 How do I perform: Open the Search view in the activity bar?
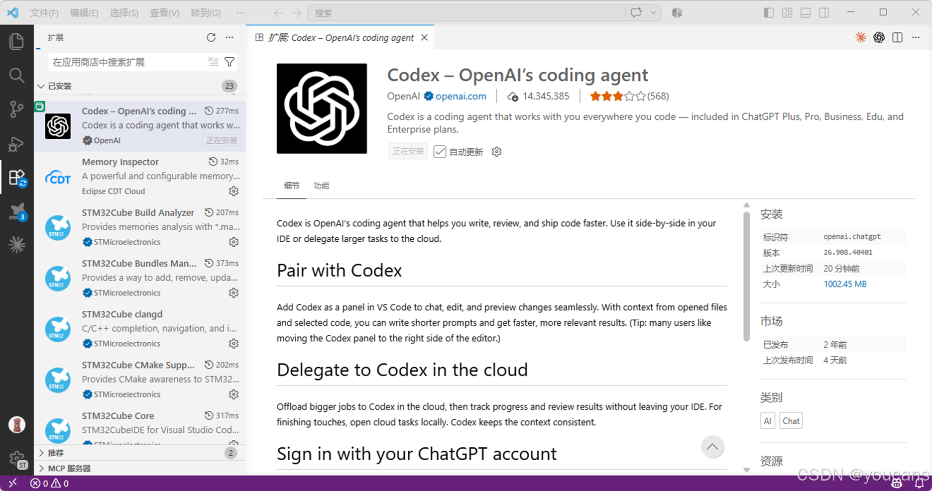pos(16,76)
